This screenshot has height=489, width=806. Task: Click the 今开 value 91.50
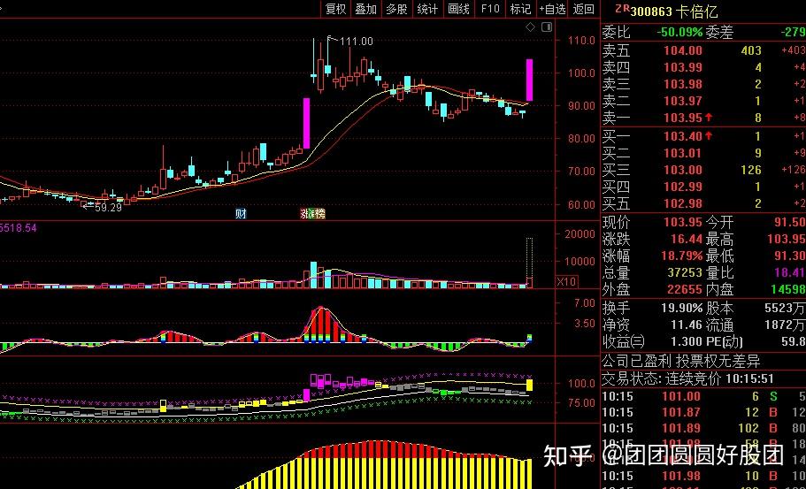click(789, 223)
